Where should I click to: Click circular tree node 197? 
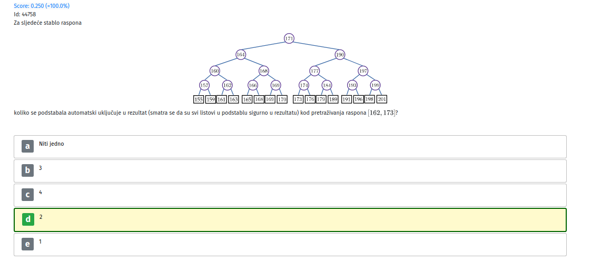click(x=363, y=71)
